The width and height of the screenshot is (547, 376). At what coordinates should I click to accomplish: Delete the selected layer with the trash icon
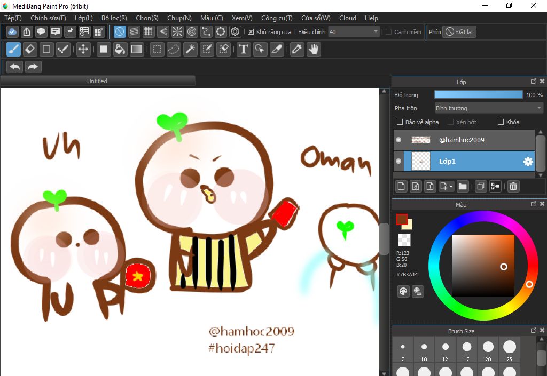point(513,186)
